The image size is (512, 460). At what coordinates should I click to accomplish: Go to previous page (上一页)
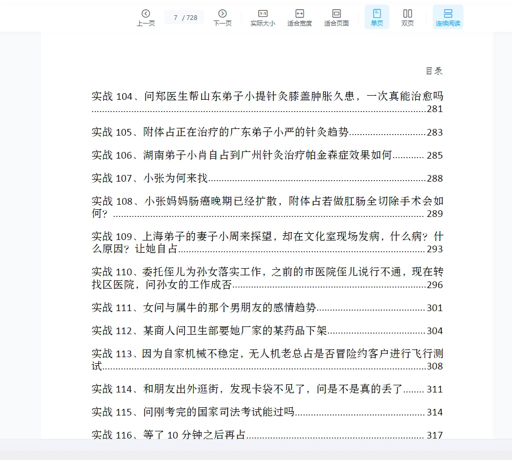tap(146, 17)
